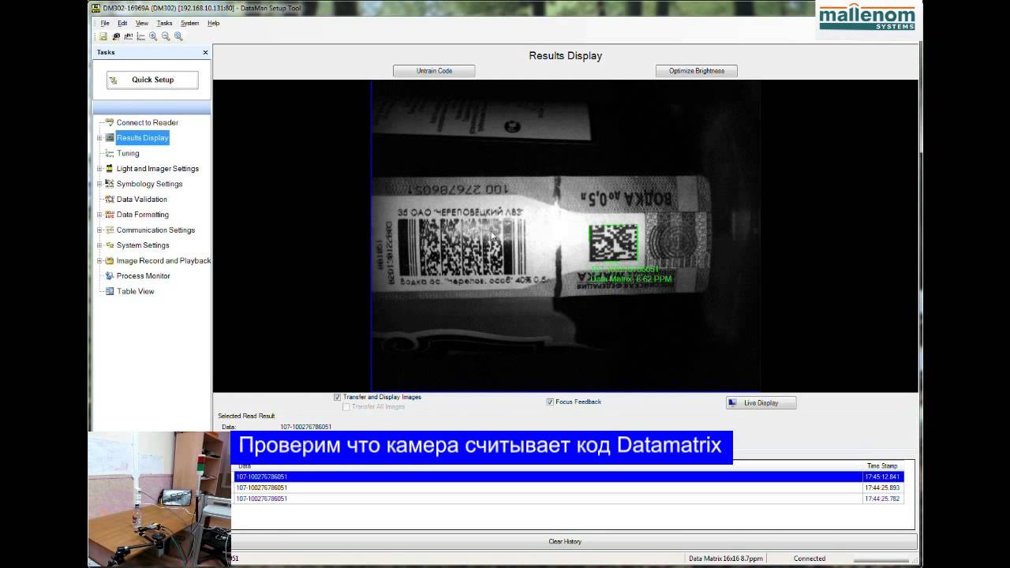
Task: Click the binoculars connect icon in toolbar
Action: 116,36
